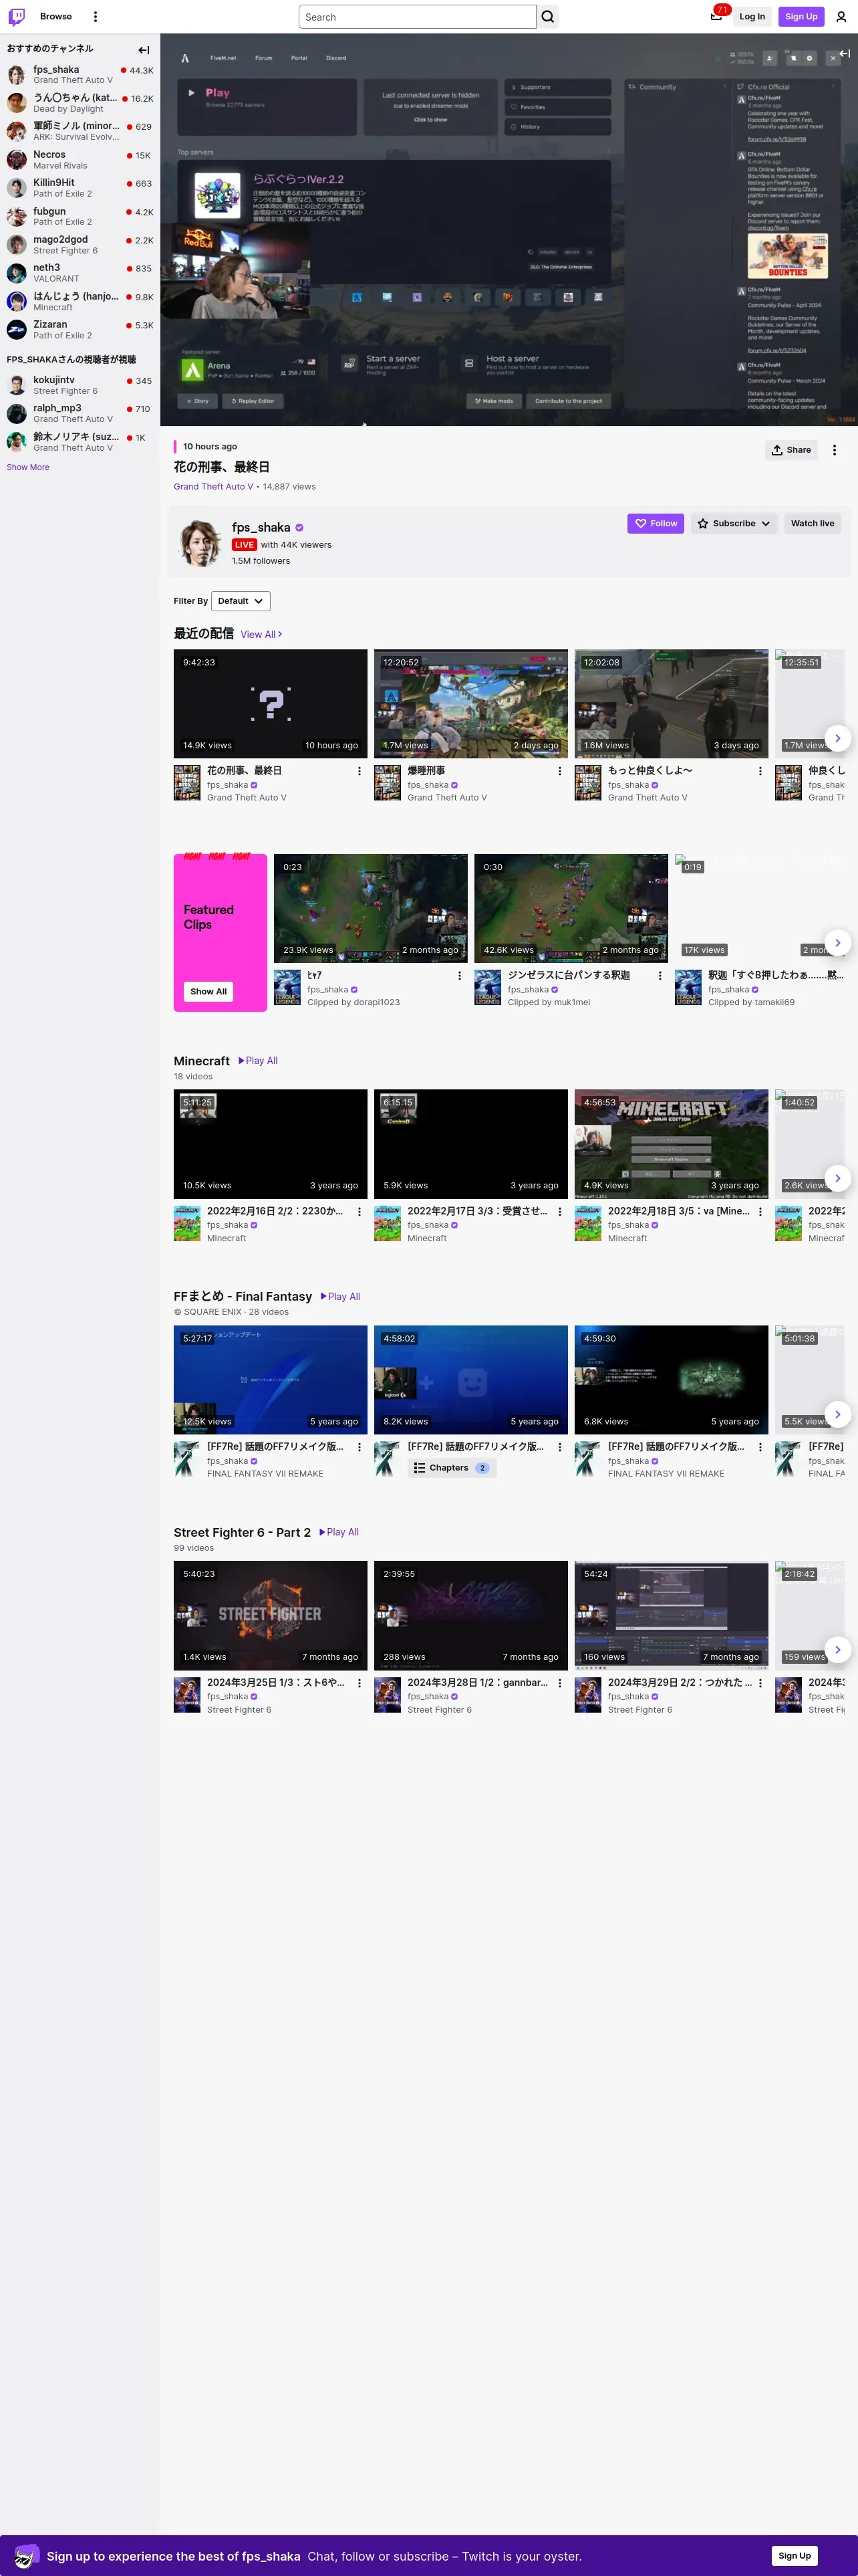Expand the Subscribe dropdown button
The height and width of the screenshot is (2576, 858).
(734, 523)
